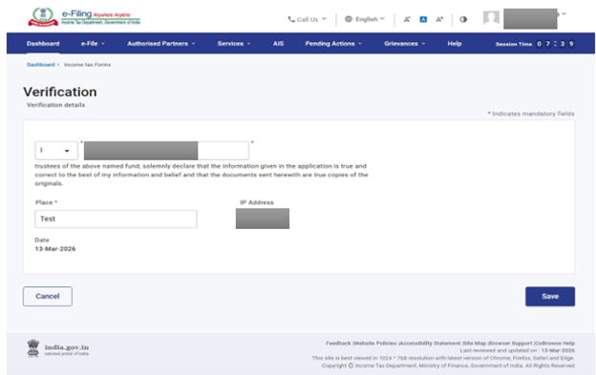The image size is (596, 375).
Task: Open the e-File menu
Action: (93, 44)
